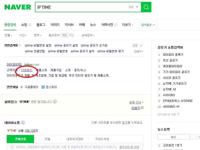Click the 신고 report button

coord(135,45)
